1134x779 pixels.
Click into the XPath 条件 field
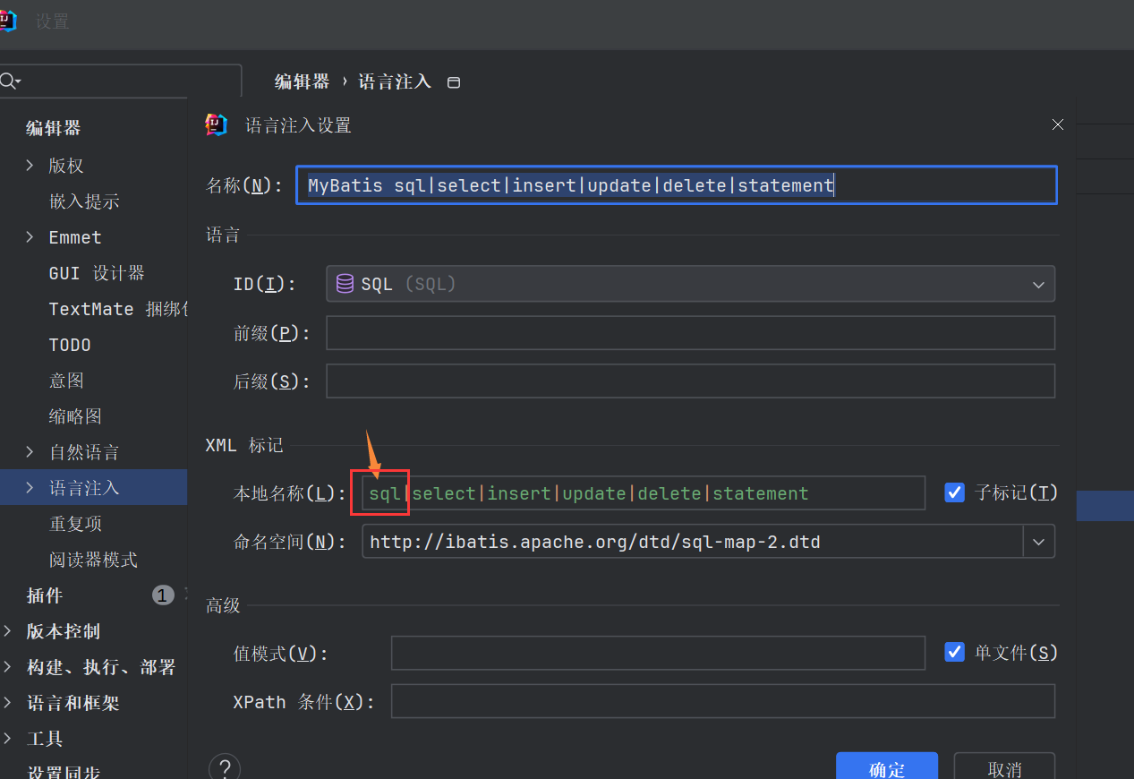723,701
